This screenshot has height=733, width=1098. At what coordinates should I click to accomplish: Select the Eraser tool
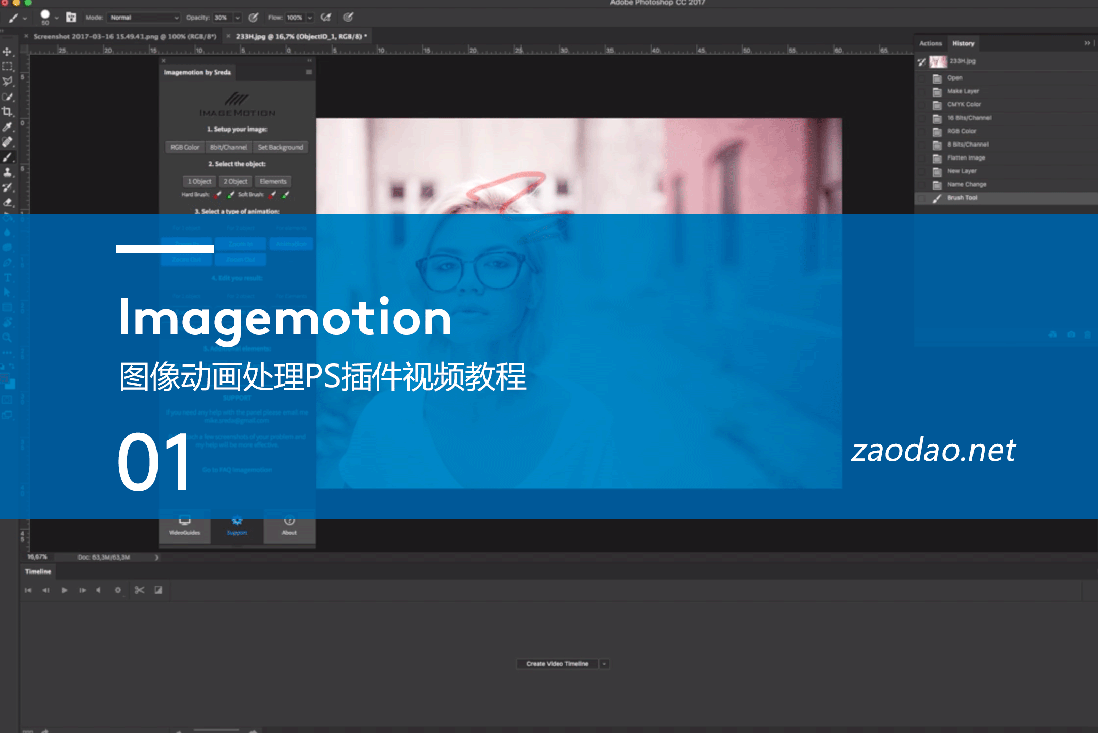tap(7, 202)
